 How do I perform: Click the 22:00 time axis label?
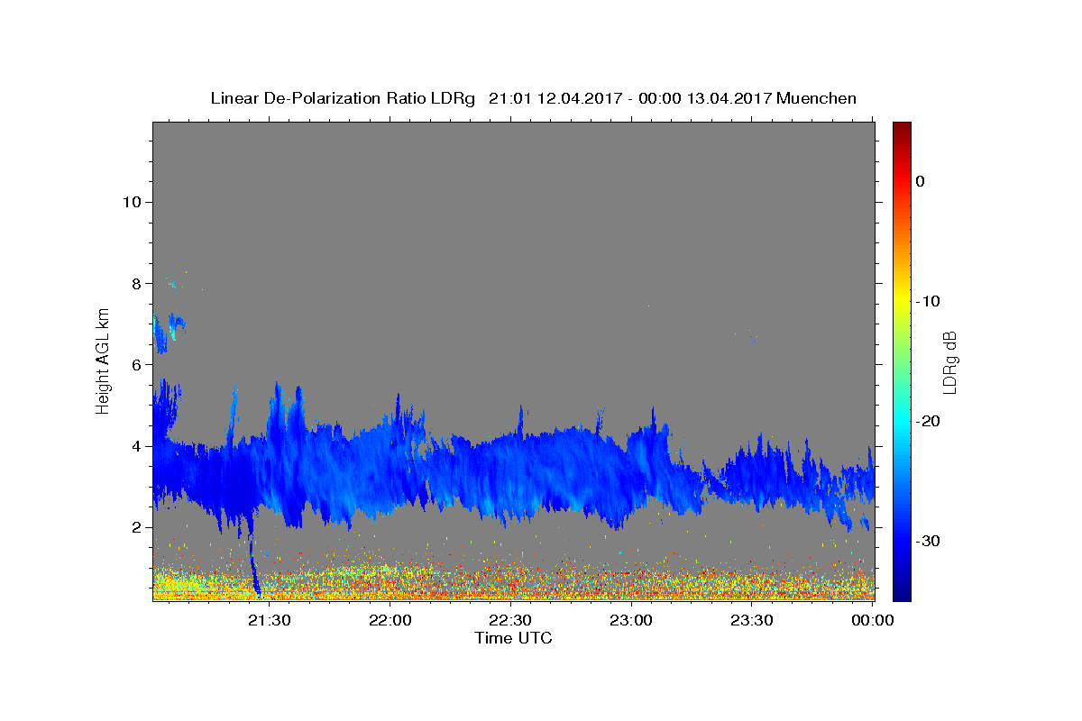[x=390, y=620]
